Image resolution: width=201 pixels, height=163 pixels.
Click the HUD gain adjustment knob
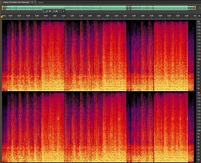click(x=50, y=11)
